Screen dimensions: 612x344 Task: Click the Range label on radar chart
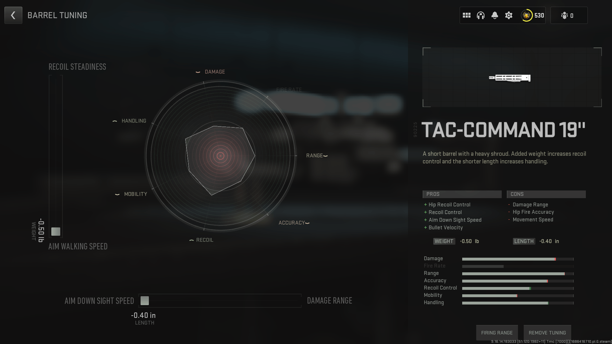[x=315, y=155]
